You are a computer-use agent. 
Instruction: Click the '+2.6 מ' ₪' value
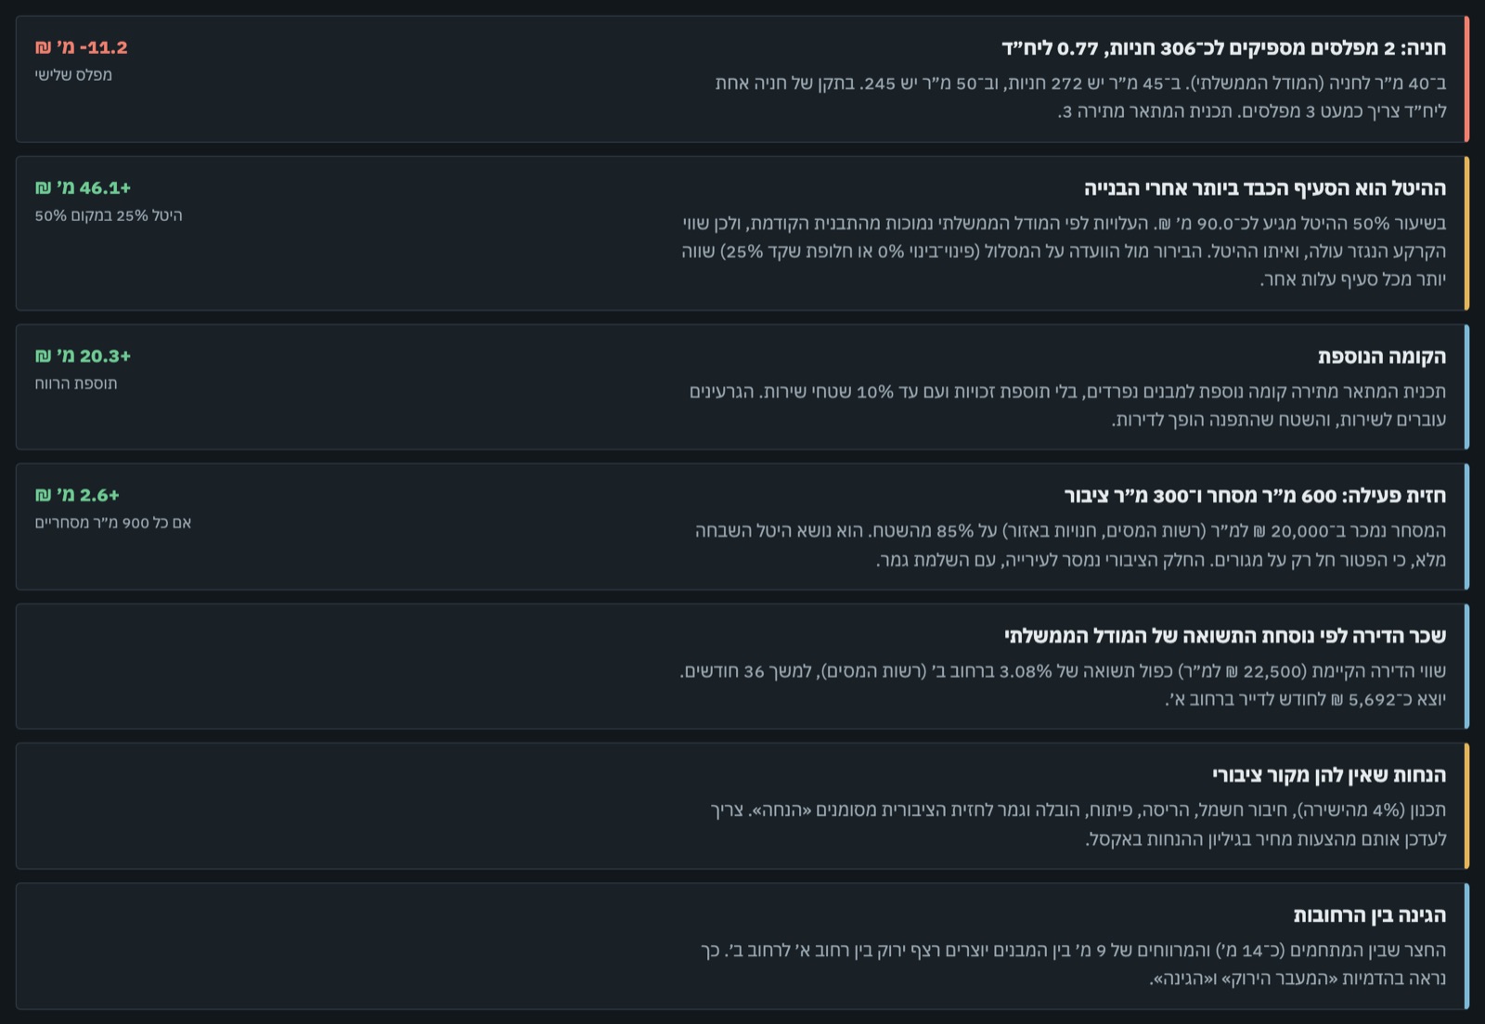[x=78, y=496]
